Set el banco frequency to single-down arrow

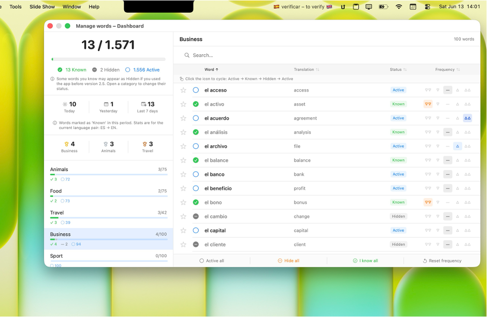tap(438, 174)
